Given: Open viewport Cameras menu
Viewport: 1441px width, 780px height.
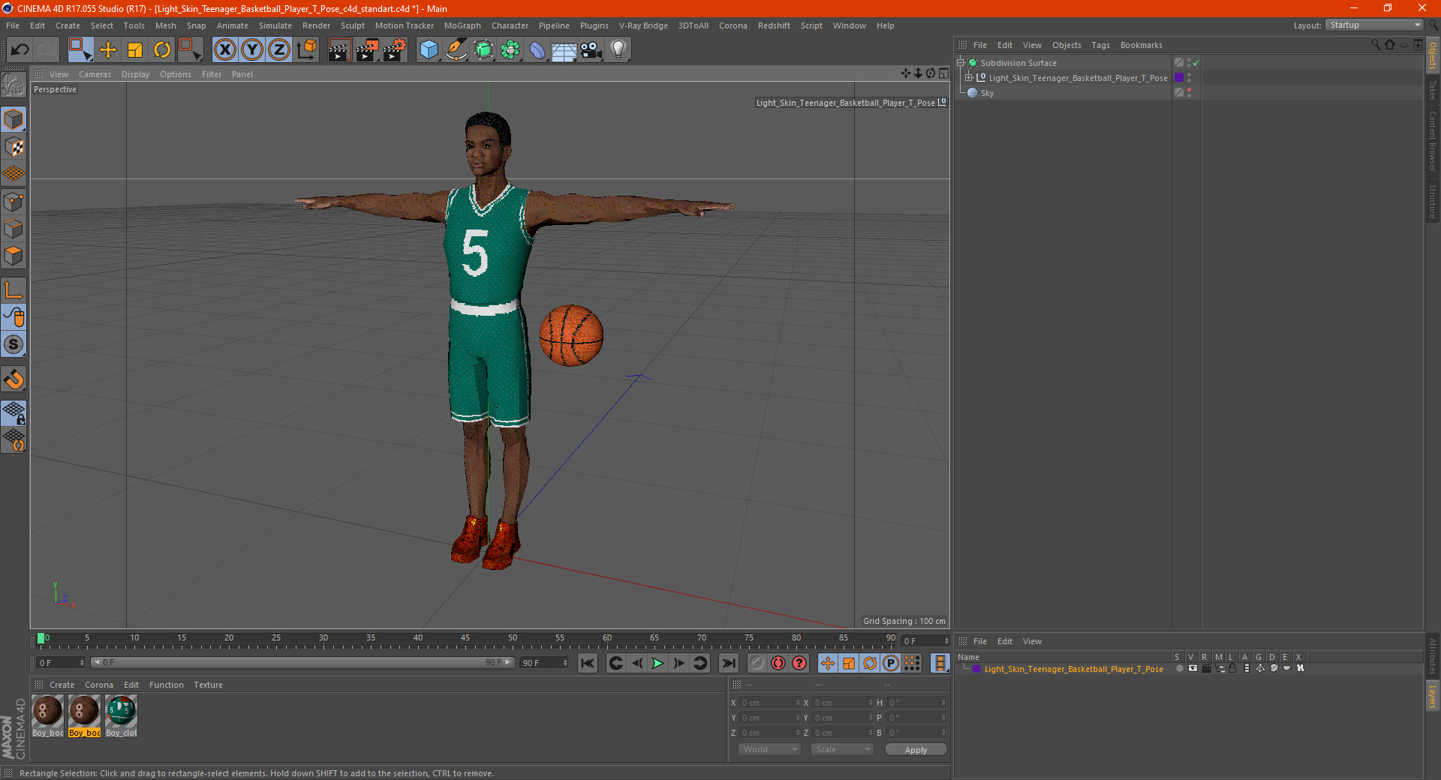Looking at the screenshot, I should [95, 74].
